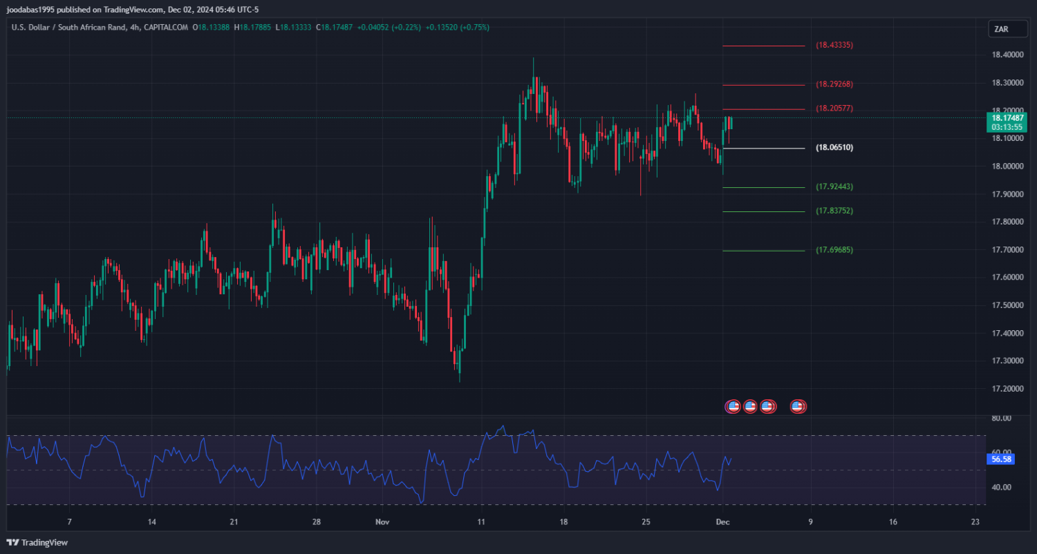Click 17.90000 on the price axis

[1007, 194]
